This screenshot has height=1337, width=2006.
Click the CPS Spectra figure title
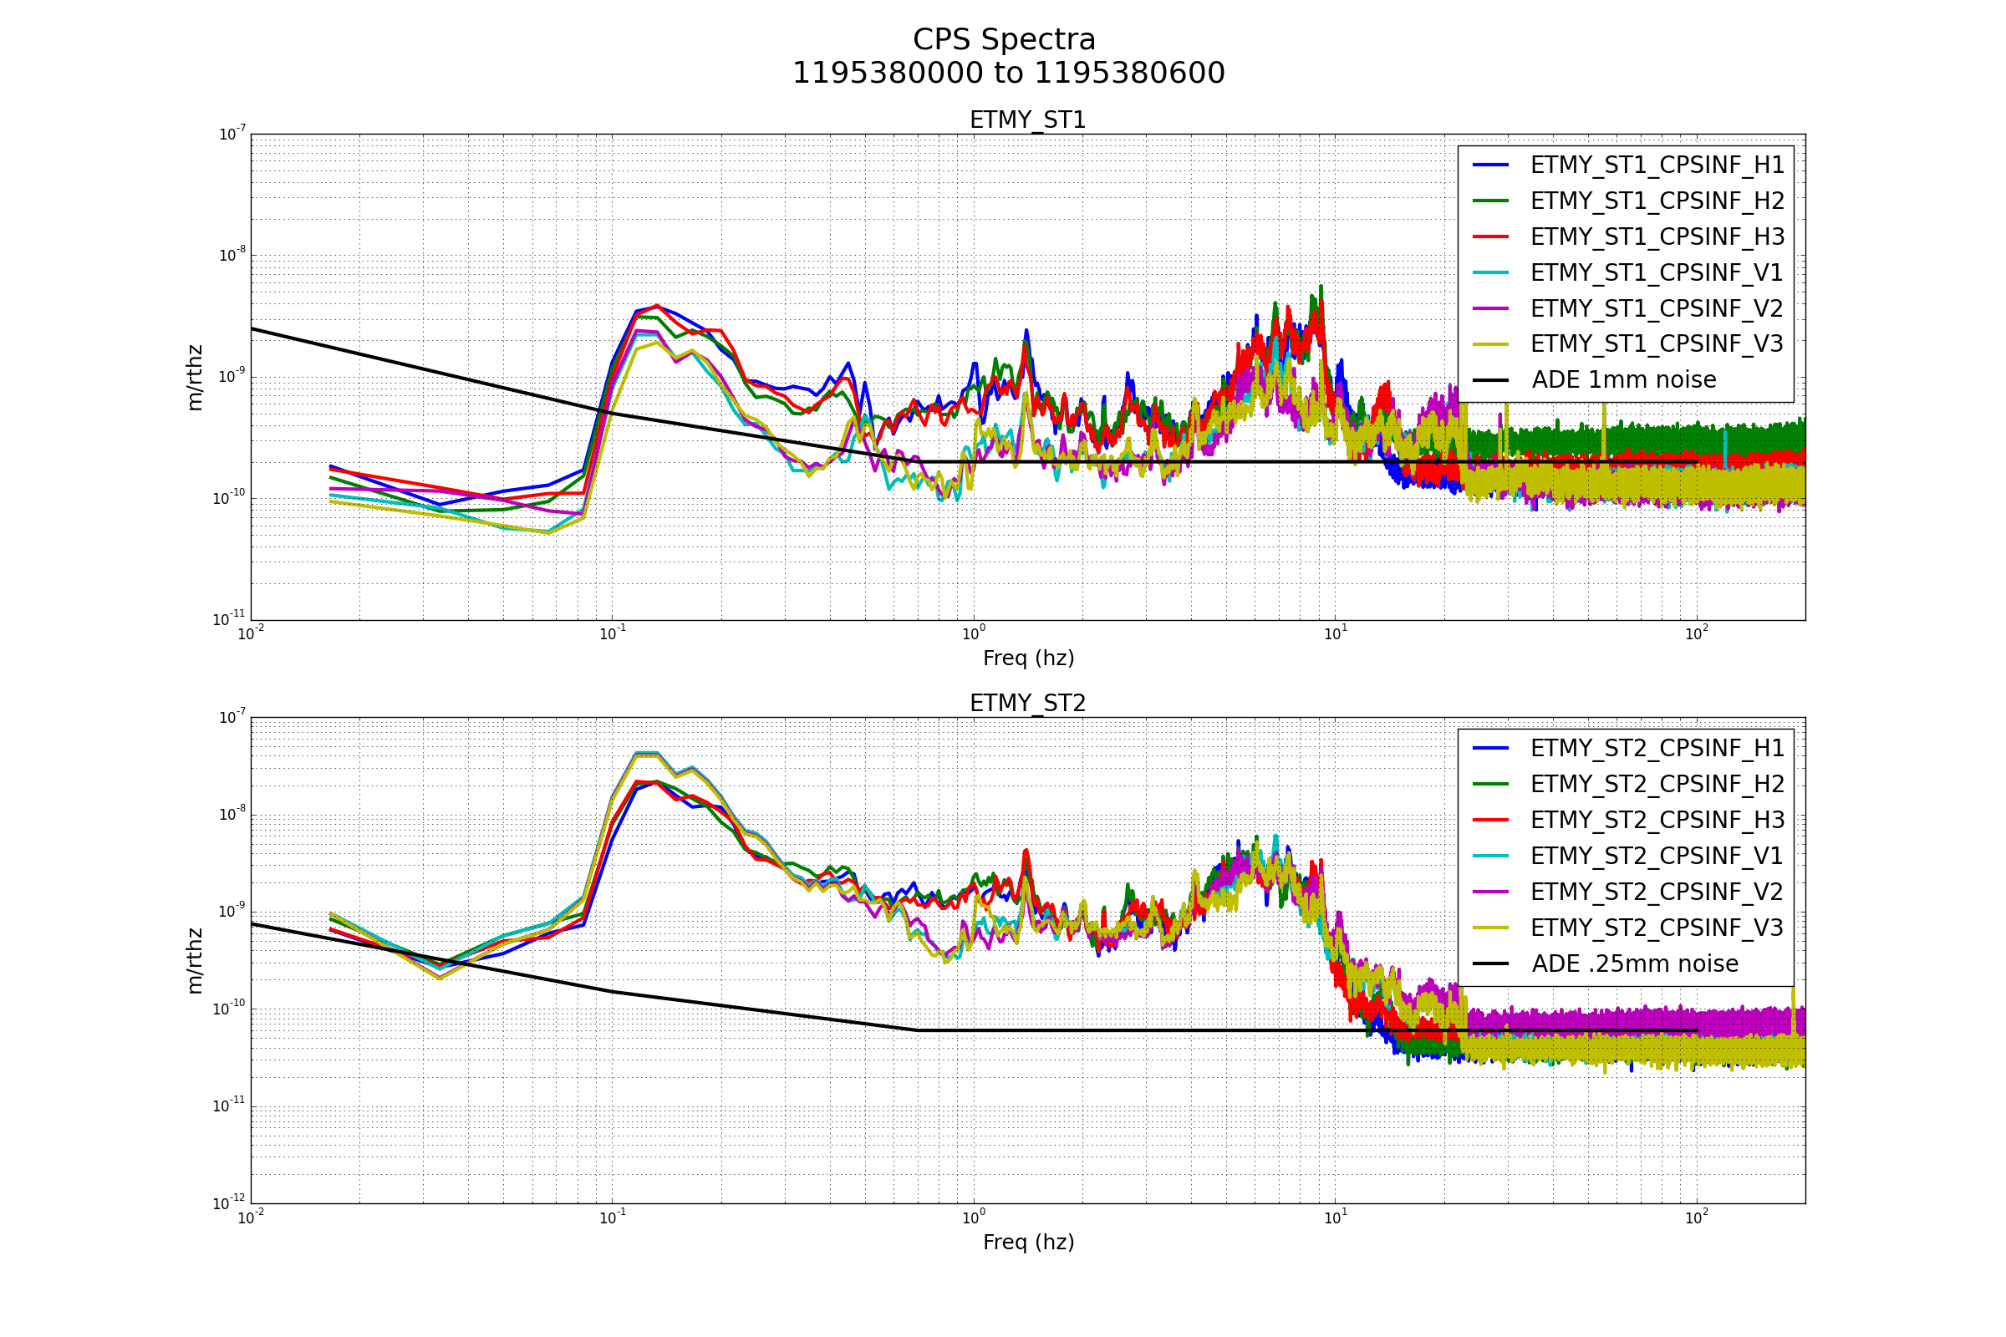[x=1004, y=40]
